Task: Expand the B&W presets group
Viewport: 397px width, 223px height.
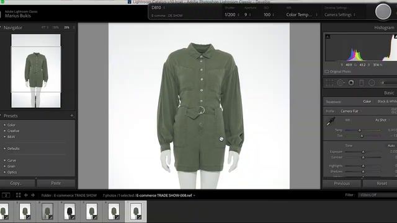Action: (5, 137)
